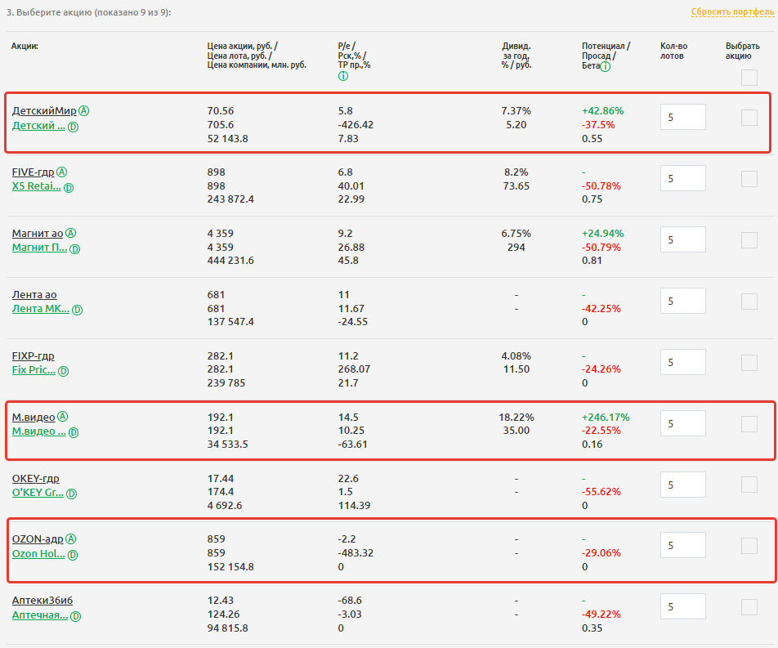Click the D icon beside Детский link
Viewport: 778px width, 648px height.
[x=74, y=127]
